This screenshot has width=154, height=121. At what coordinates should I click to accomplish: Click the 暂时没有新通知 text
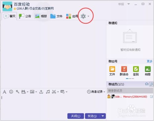pyautogui.click(x=130, y=50)
